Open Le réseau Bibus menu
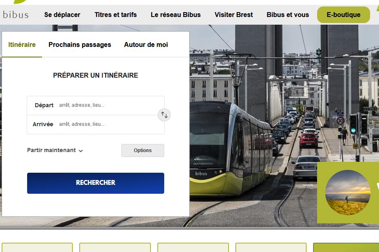The height and width of the screenshot is (252, 379). pyautogui.click(x=176, y=15)
